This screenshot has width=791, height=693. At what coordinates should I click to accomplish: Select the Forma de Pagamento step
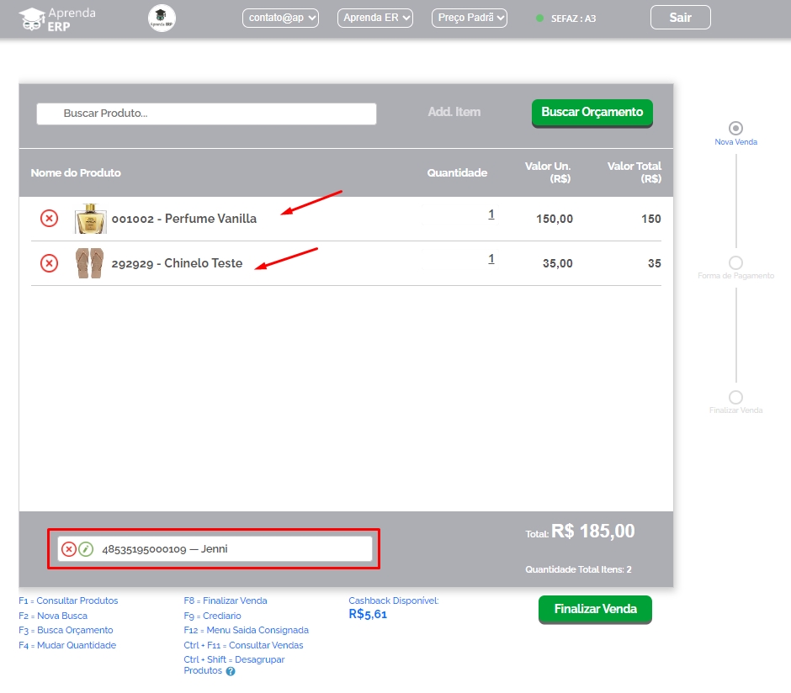[735, 263]
